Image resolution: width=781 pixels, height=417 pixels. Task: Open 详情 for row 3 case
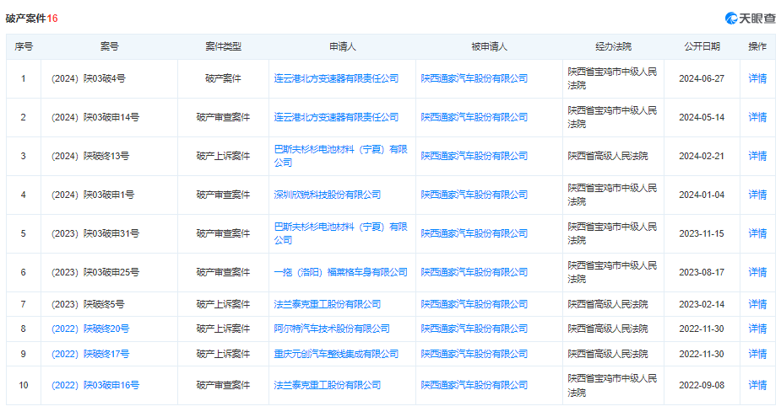(x=757, y=156)
